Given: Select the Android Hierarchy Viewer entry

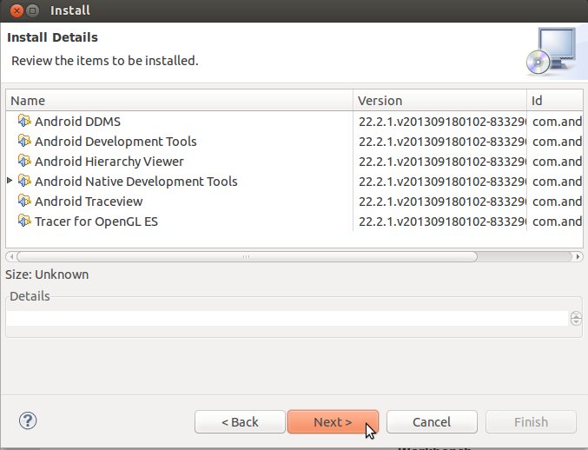Looking at the screenshot, I should click(109, 162).
